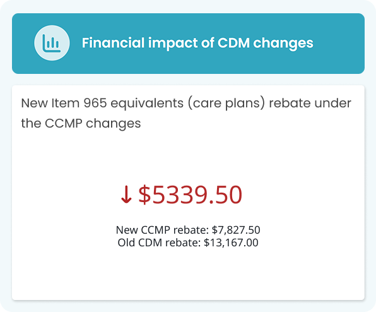Click the word 'changes' in header title
Image resolution: width=376 pixels, height=312 pixels.
tap(283, 44)
